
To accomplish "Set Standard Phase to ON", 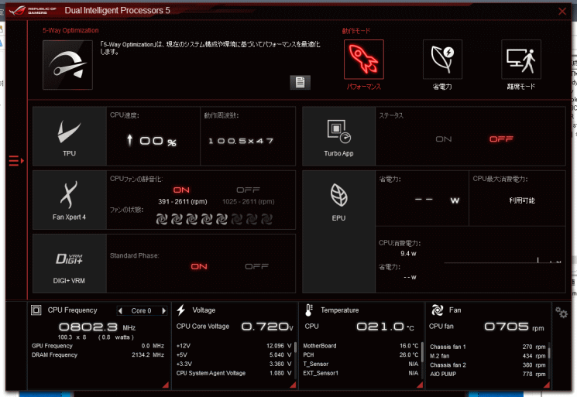I will click(x=199, y=266).
